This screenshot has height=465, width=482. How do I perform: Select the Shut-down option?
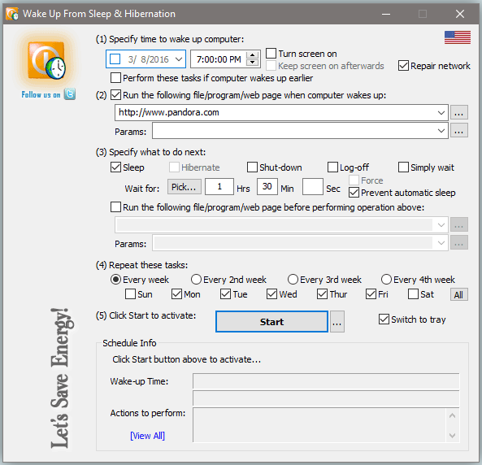(252, 167)
